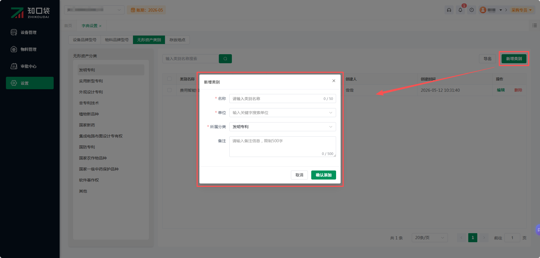This screenshot has width=540, height=258.
Task: Select the 无形资产类别 tab
Action: pos(149,40)
